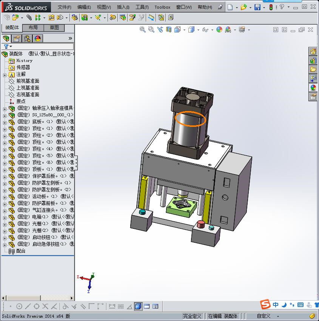
Task: Select the Zoom to Fit icon
Action: (x=143, y=29)
